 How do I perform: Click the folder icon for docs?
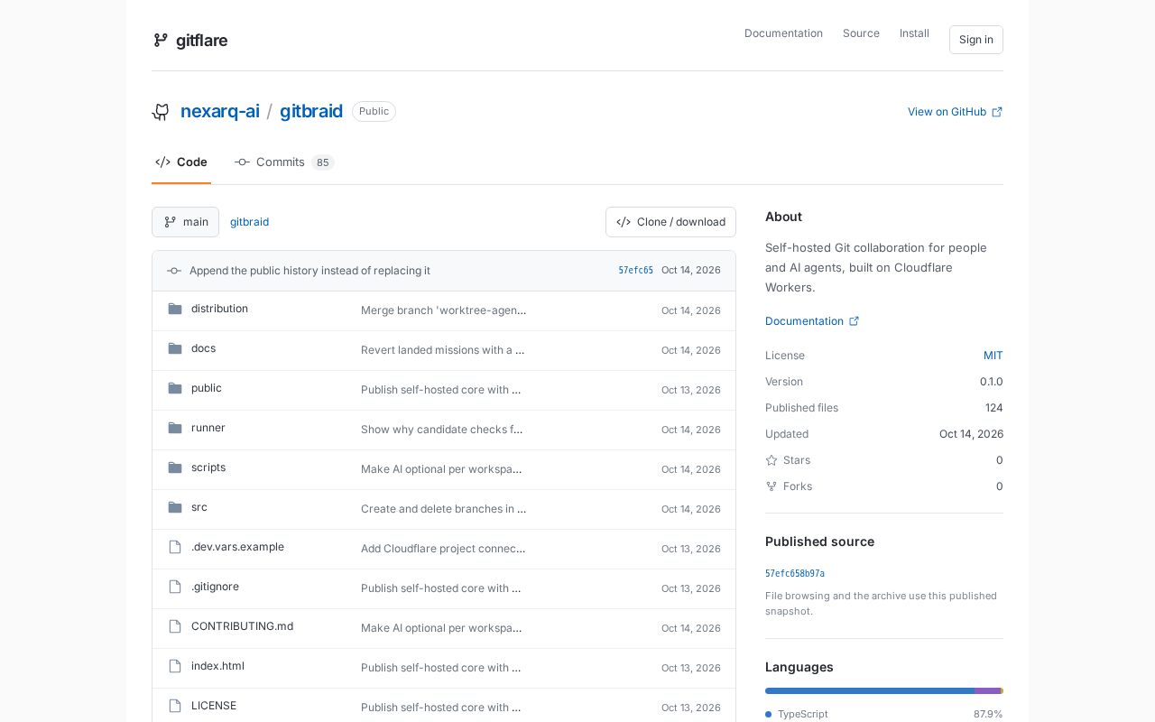click(175, 348)
